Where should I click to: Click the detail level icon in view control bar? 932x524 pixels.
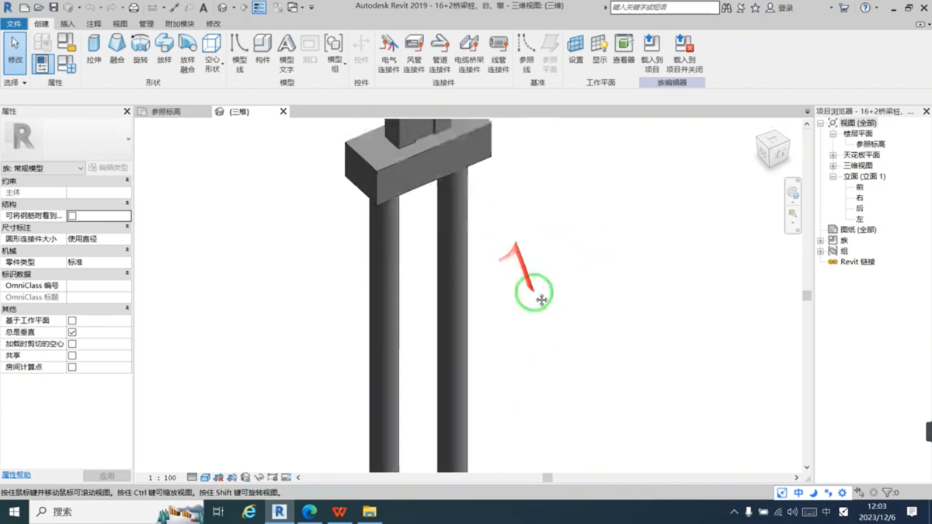point(192,477)
